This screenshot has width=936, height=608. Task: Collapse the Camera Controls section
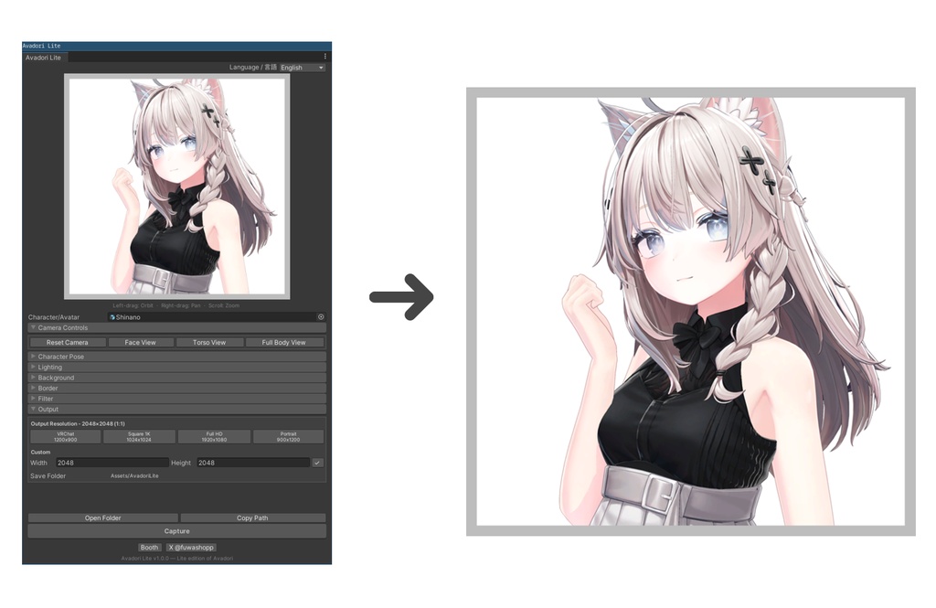[x=176, y=328]
